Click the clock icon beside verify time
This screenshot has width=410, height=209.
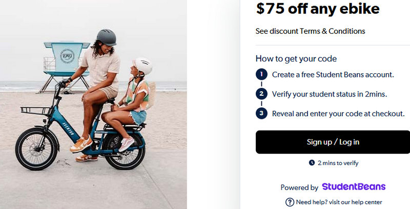point(312,163)
